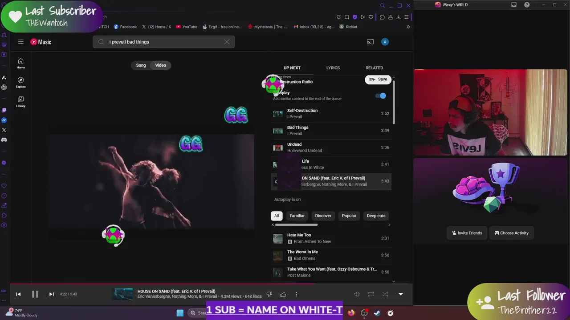The height and width of the screenshot is (320, 570).
Task: Open the player bar three-dot menu
Action: [296, 294]
